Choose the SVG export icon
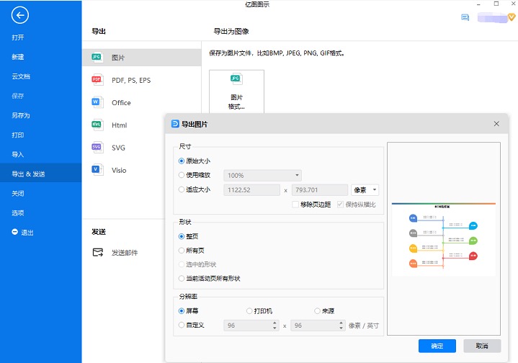518x363 pixels. click(x=97, y=147)
